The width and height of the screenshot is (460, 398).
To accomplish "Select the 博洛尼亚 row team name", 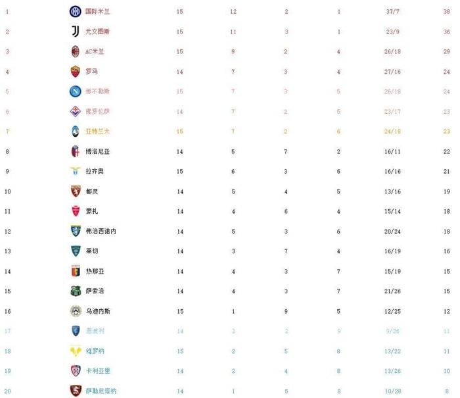I will click(x=97, y=151).
